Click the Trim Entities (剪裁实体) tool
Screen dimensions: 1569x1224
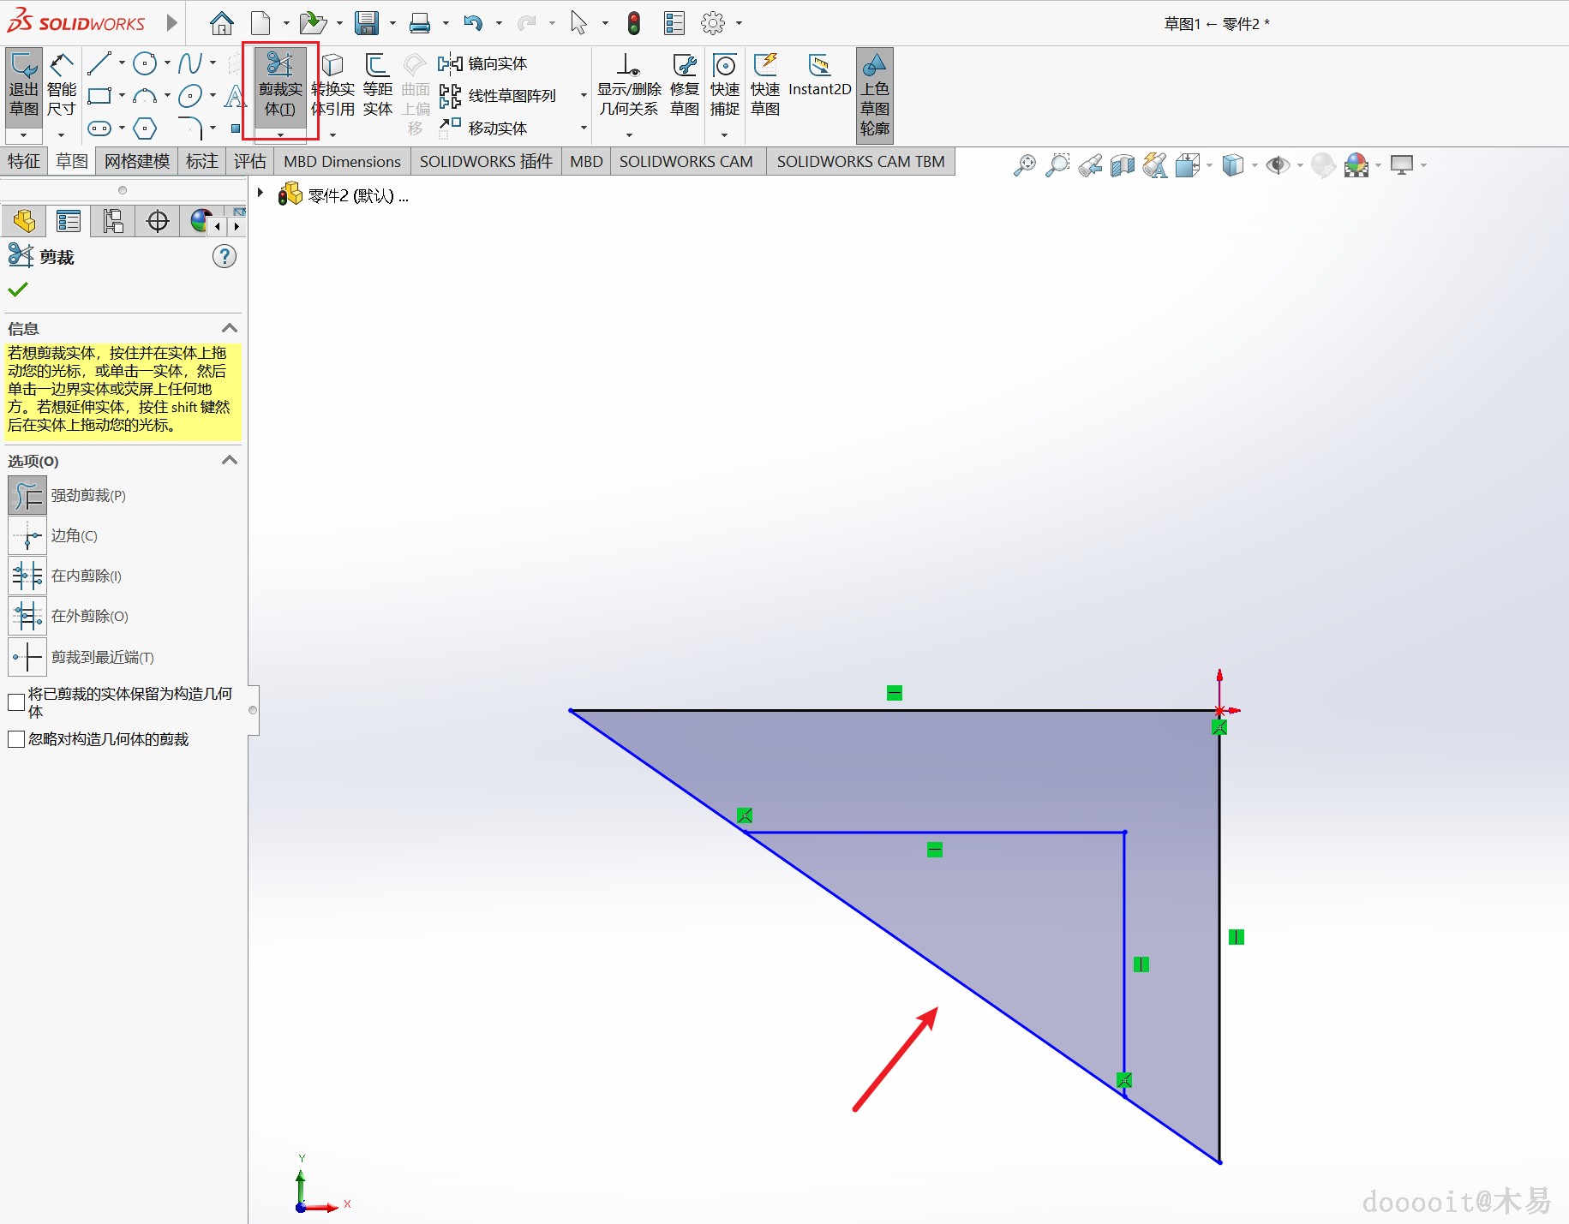coord(280,84)
